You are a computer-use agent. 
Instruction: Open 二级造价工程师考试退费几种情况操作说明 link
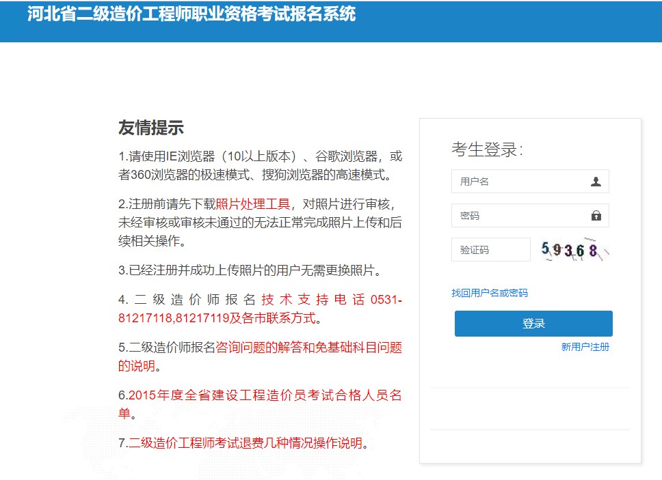coord(245,443)
